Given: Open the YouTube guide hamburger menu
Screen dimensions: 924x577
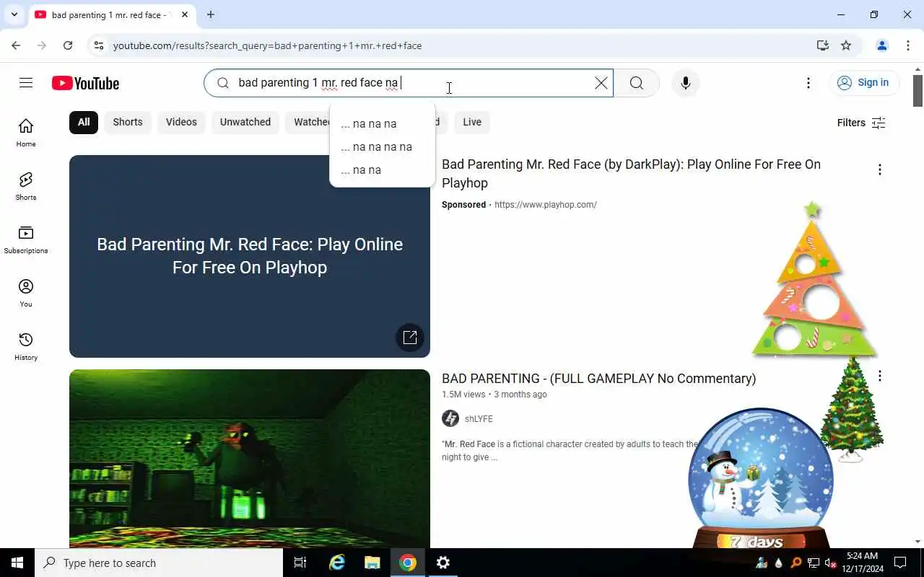Looking at the screenshot, I should (x=26, y=83).
